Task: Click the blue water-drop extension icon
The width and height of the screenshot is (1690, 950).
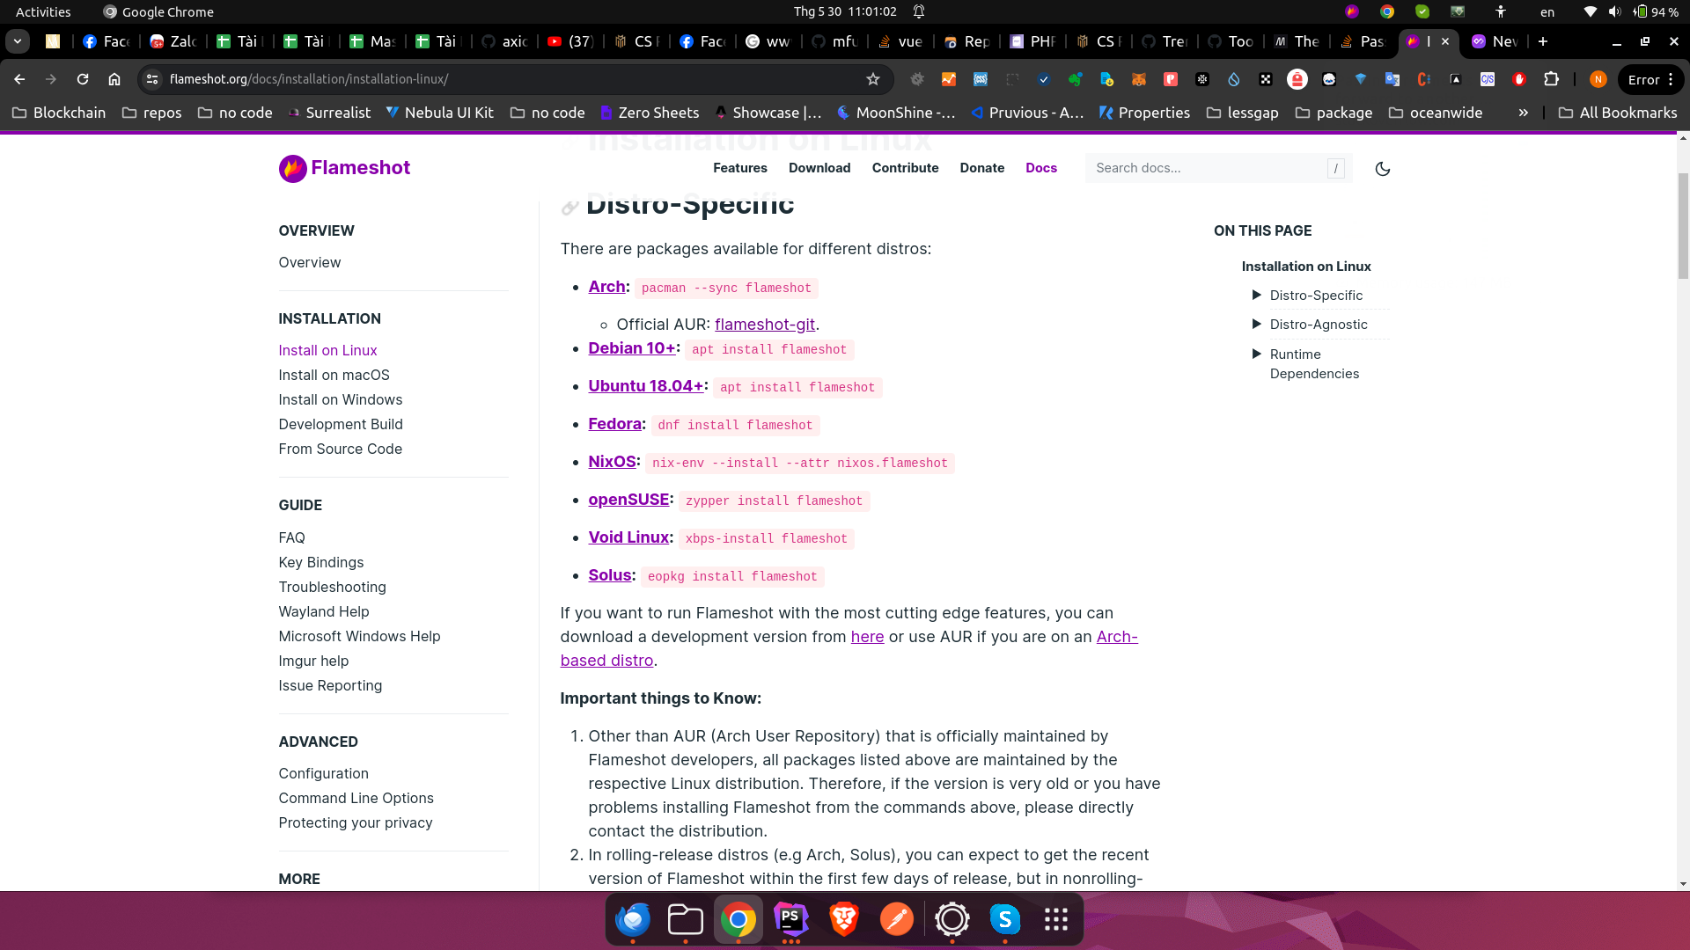Action: click(x=1234, y=79)
